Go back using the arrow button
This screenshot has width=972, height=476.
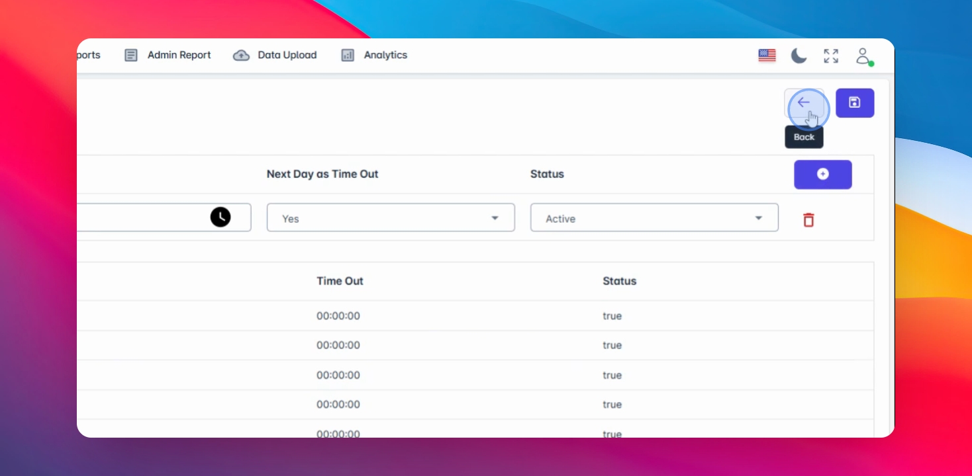[804, 103]
